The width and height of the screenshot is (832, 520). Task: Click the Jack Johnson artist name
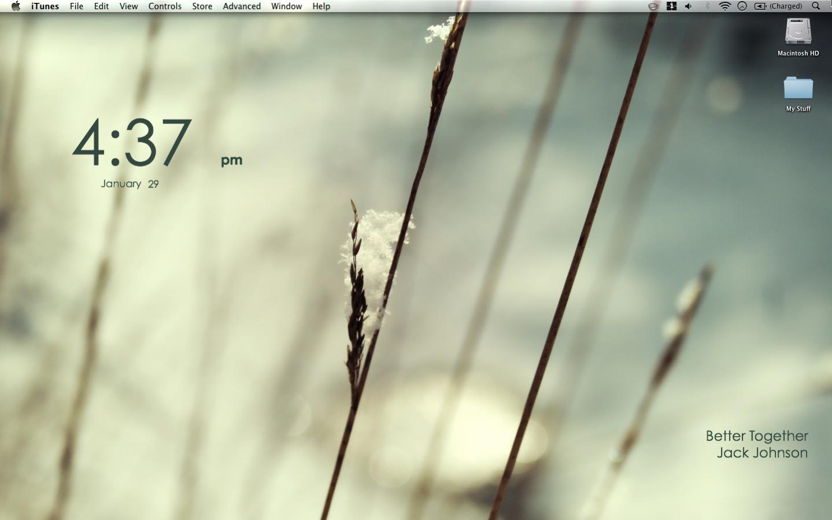[x=762, y=453]
